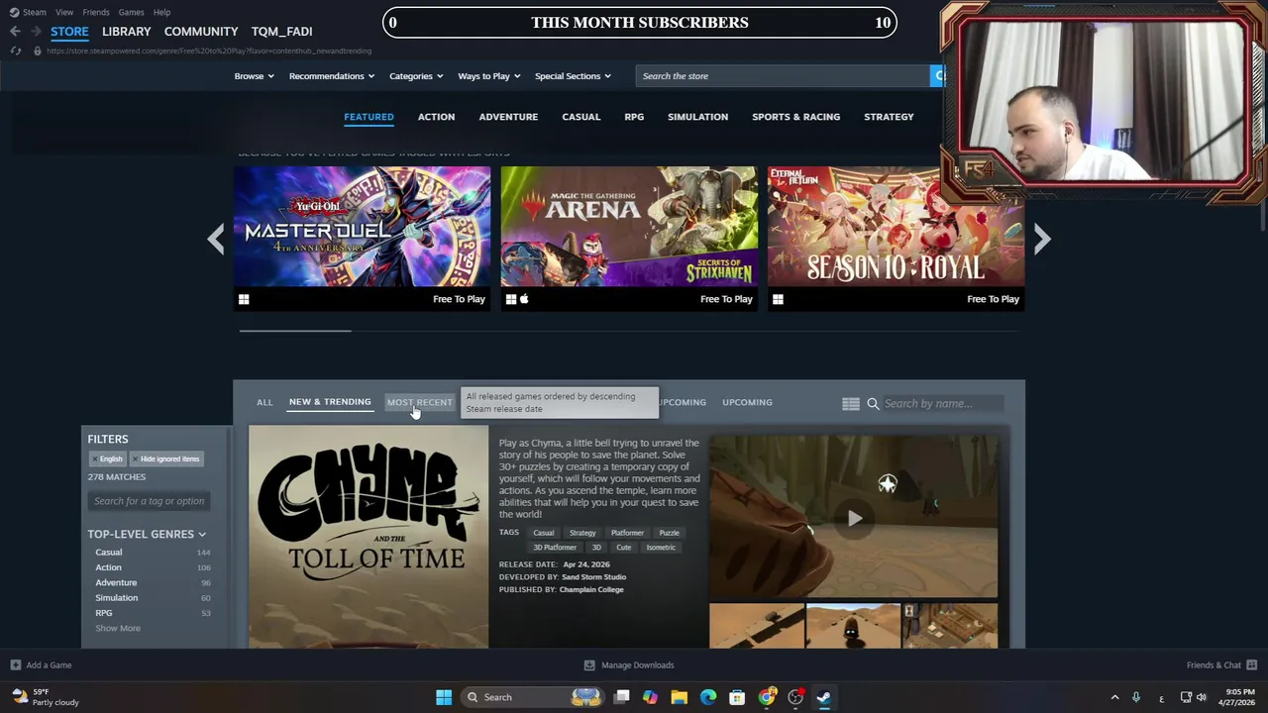Click in the Search the store field

(783, 76)
